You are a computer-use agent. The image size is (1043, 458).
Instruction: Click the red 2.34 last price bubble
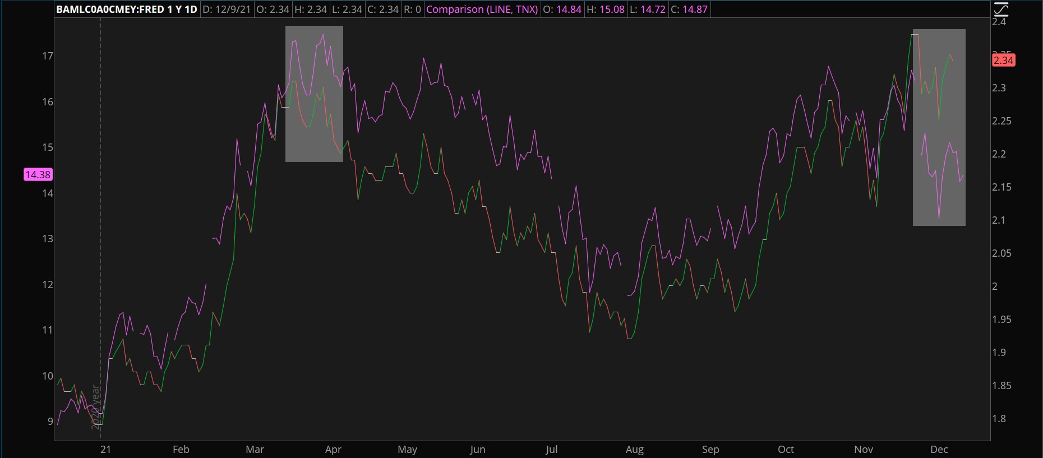pos(1003,60)
